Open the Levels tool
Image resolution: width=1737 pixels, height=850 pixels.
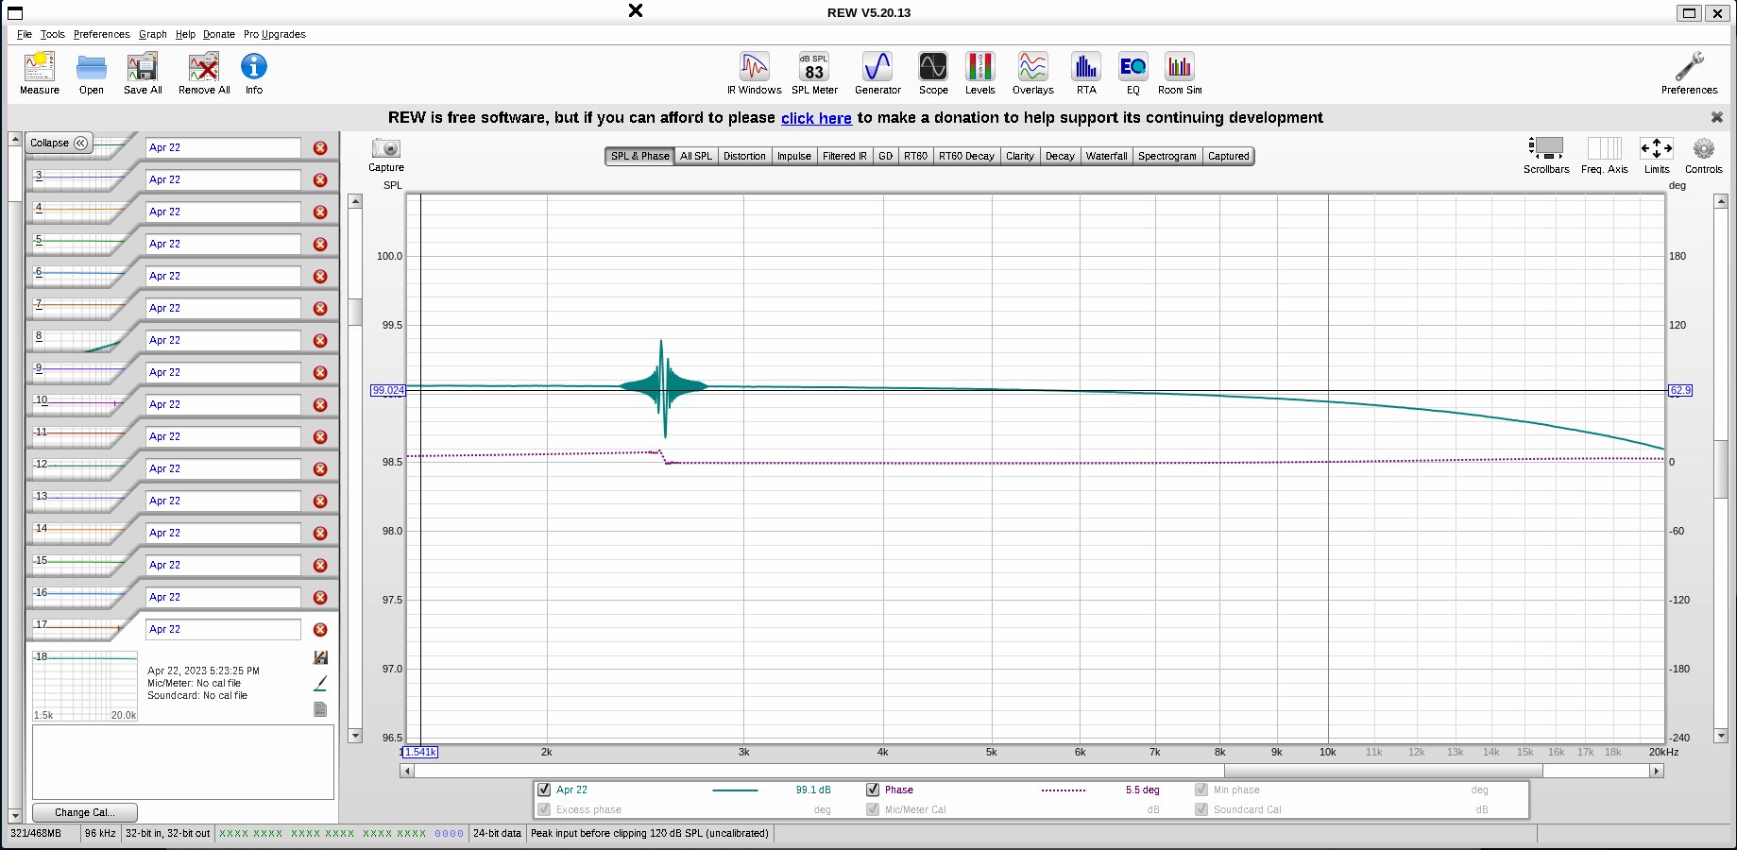tap(980, 74)
